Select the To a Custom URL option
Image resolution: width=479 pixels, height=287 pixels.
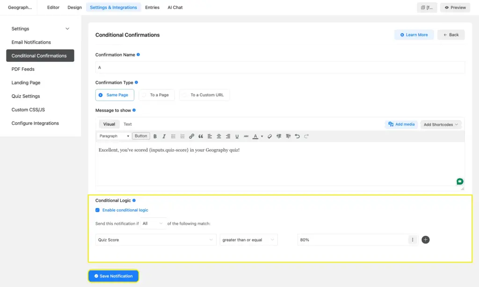pos(204,95)
